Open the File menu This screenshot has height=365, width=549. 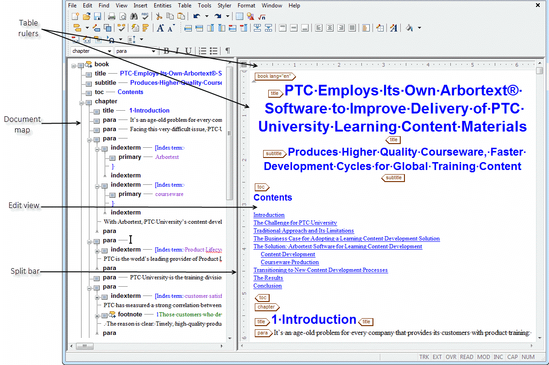point(72,6)
